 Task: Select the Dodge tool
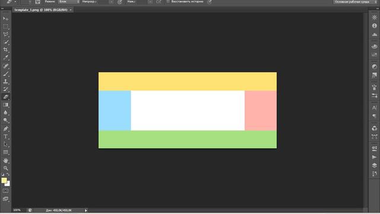pyautogui.click(x=5, y=120)
